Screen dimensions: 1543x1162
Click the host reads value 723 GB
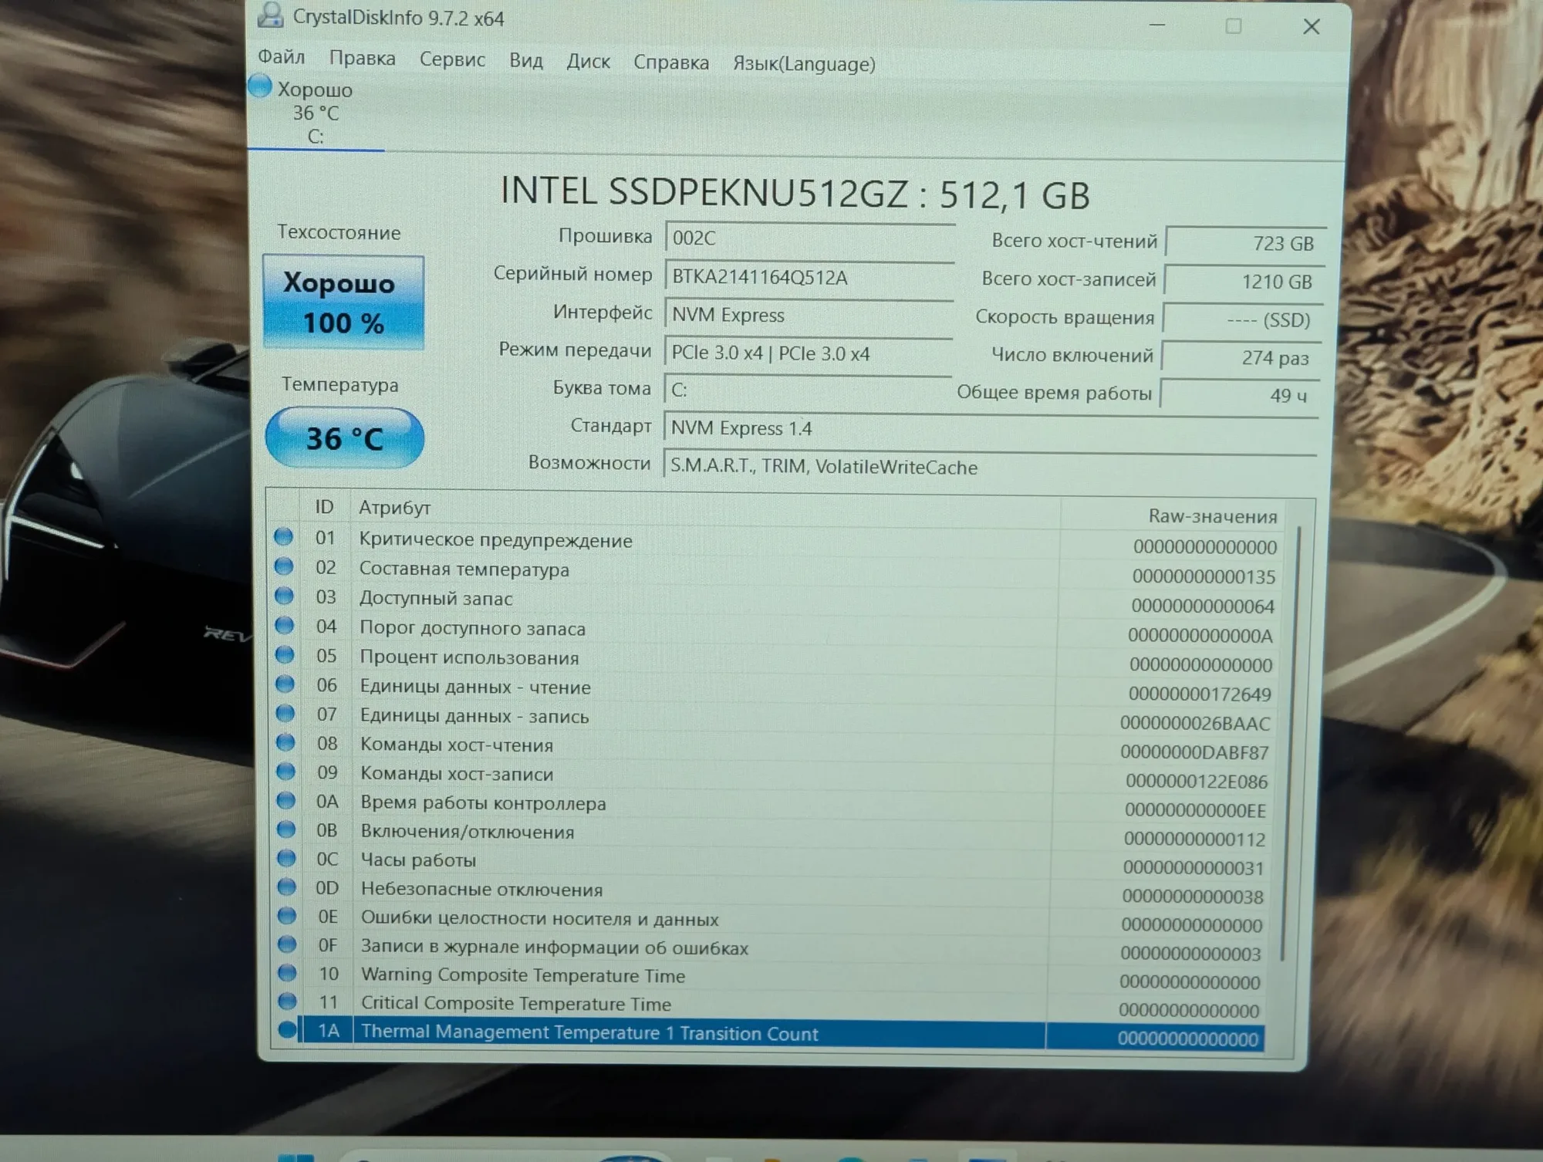click(x=1245, y=243)
